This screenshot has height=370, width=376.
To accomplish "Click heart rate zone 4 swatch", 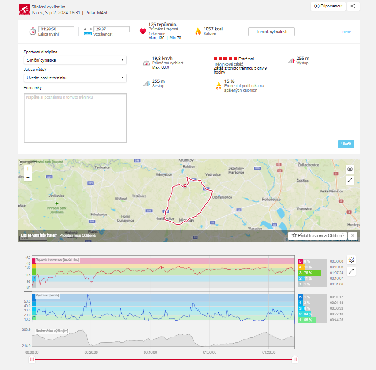I will [300, 267].
